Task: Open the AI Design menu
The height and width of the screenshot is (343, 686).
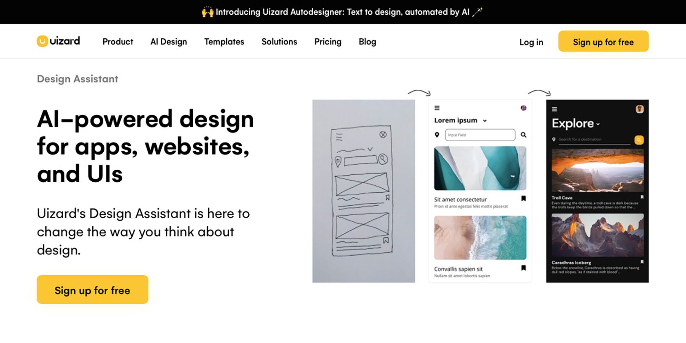Action: click(169, 42)
